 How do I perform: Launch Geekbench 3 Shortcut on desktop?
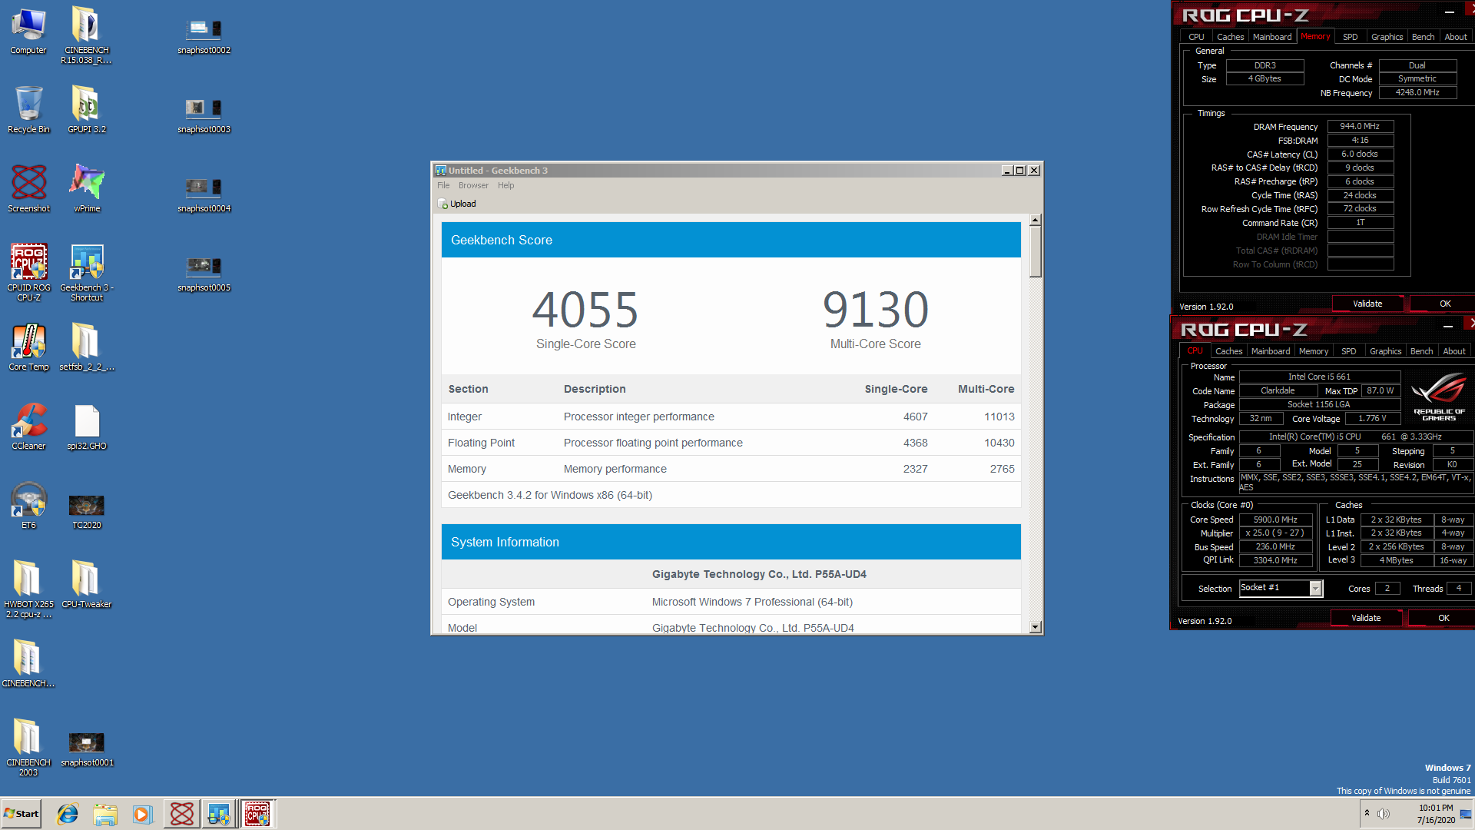[x=87, y=273]
